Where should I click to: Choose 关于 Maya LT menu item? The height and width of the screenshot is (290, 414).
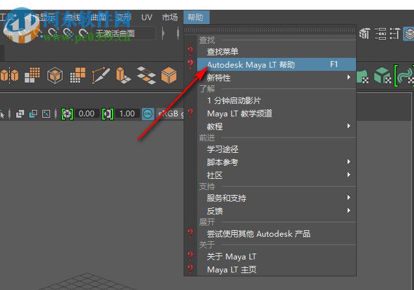click(x=277, y=257)
